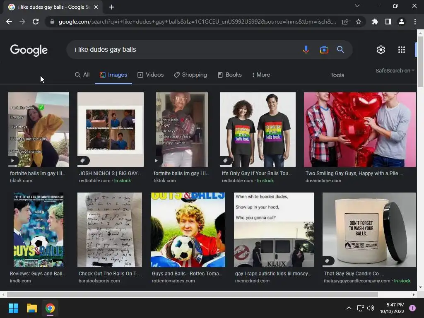Image resolution: width=424 pixels, height=318 pixels.
Task: Expand the More search categories menu
Action: (261, 75)
